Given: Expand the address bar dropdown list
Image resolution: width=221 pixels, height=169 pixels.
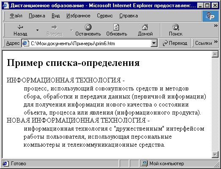Looking at the screenshot, I should 154,43.
